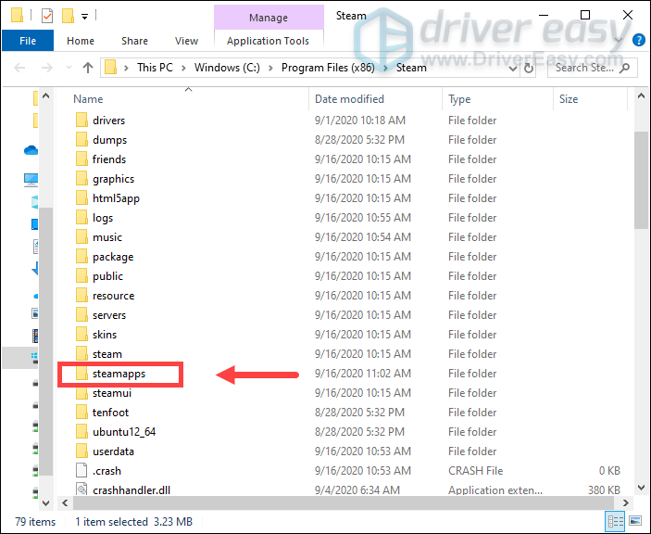Click the horizontal scroll right arrow
Viewport: 651px width, 534px height.
(626, 502)
